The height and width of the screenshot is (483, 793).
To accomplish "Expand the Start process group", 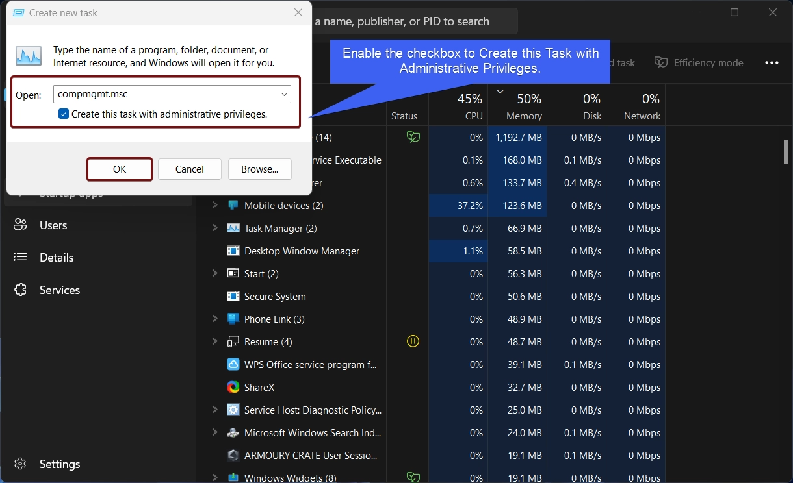I will (215, 273).
